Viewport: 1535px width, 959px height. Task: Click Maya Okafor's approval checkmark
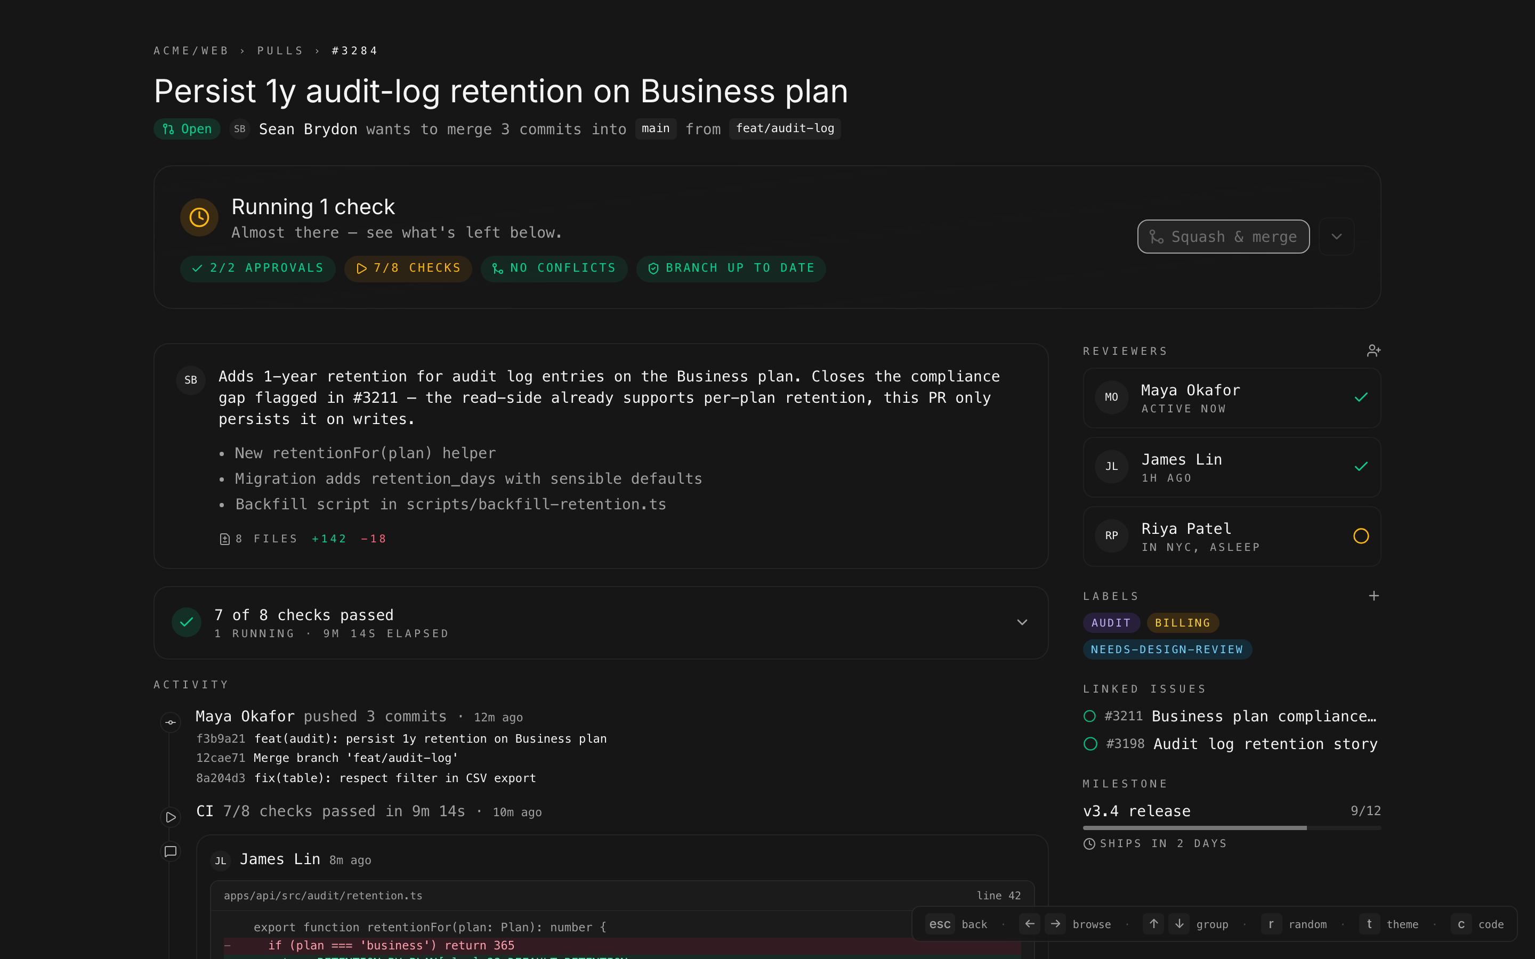pos(1361,397)
